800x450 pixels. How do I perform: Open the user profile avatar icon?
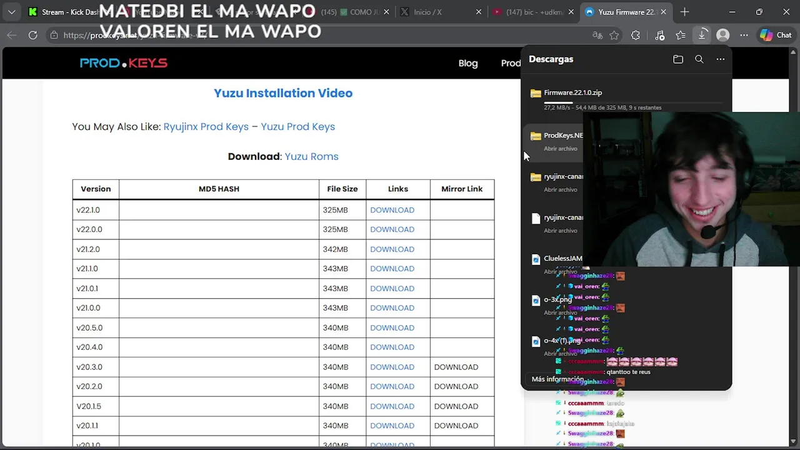[723, 36]
